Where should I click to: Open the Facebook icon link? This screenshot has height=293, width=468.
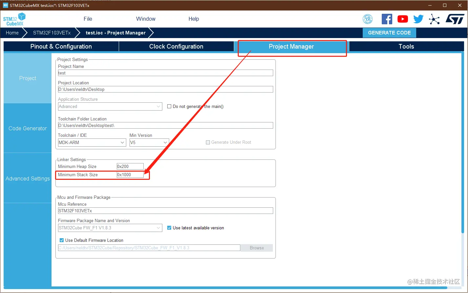click(x=387, y=19)
